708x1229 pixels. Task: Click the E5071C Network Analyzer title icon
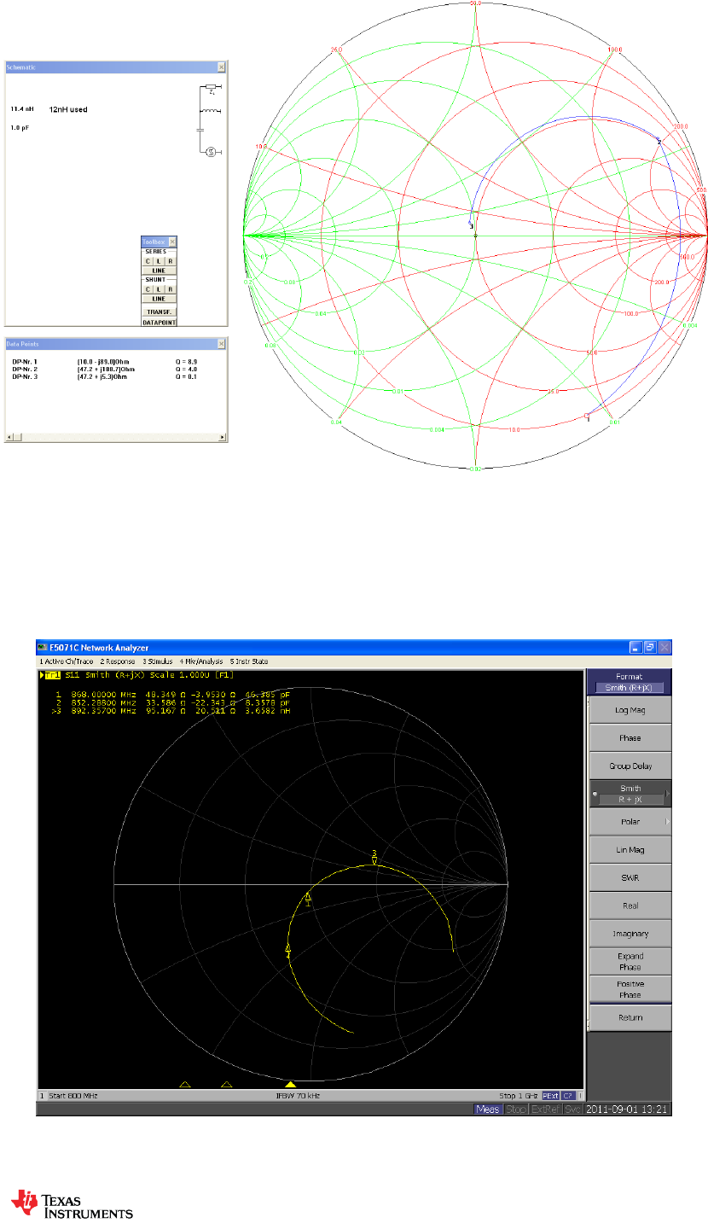pos(44,648)
